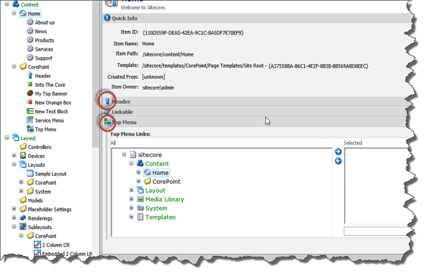Image resolution: width=425 pixels, height=275 pixels.
Task: Click the Sample Layout icon
Action: tap(30, 174)
